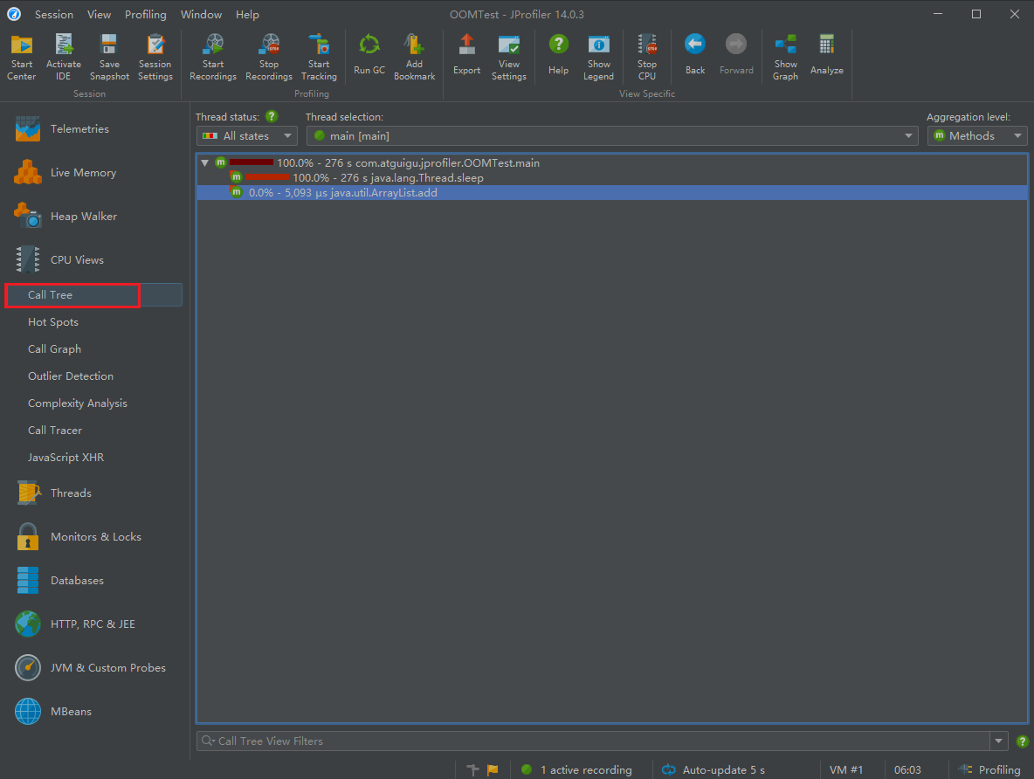Click the 06:03 elapsed time
The height and width of the screenshot is (779, 1034).
point(907,769)
